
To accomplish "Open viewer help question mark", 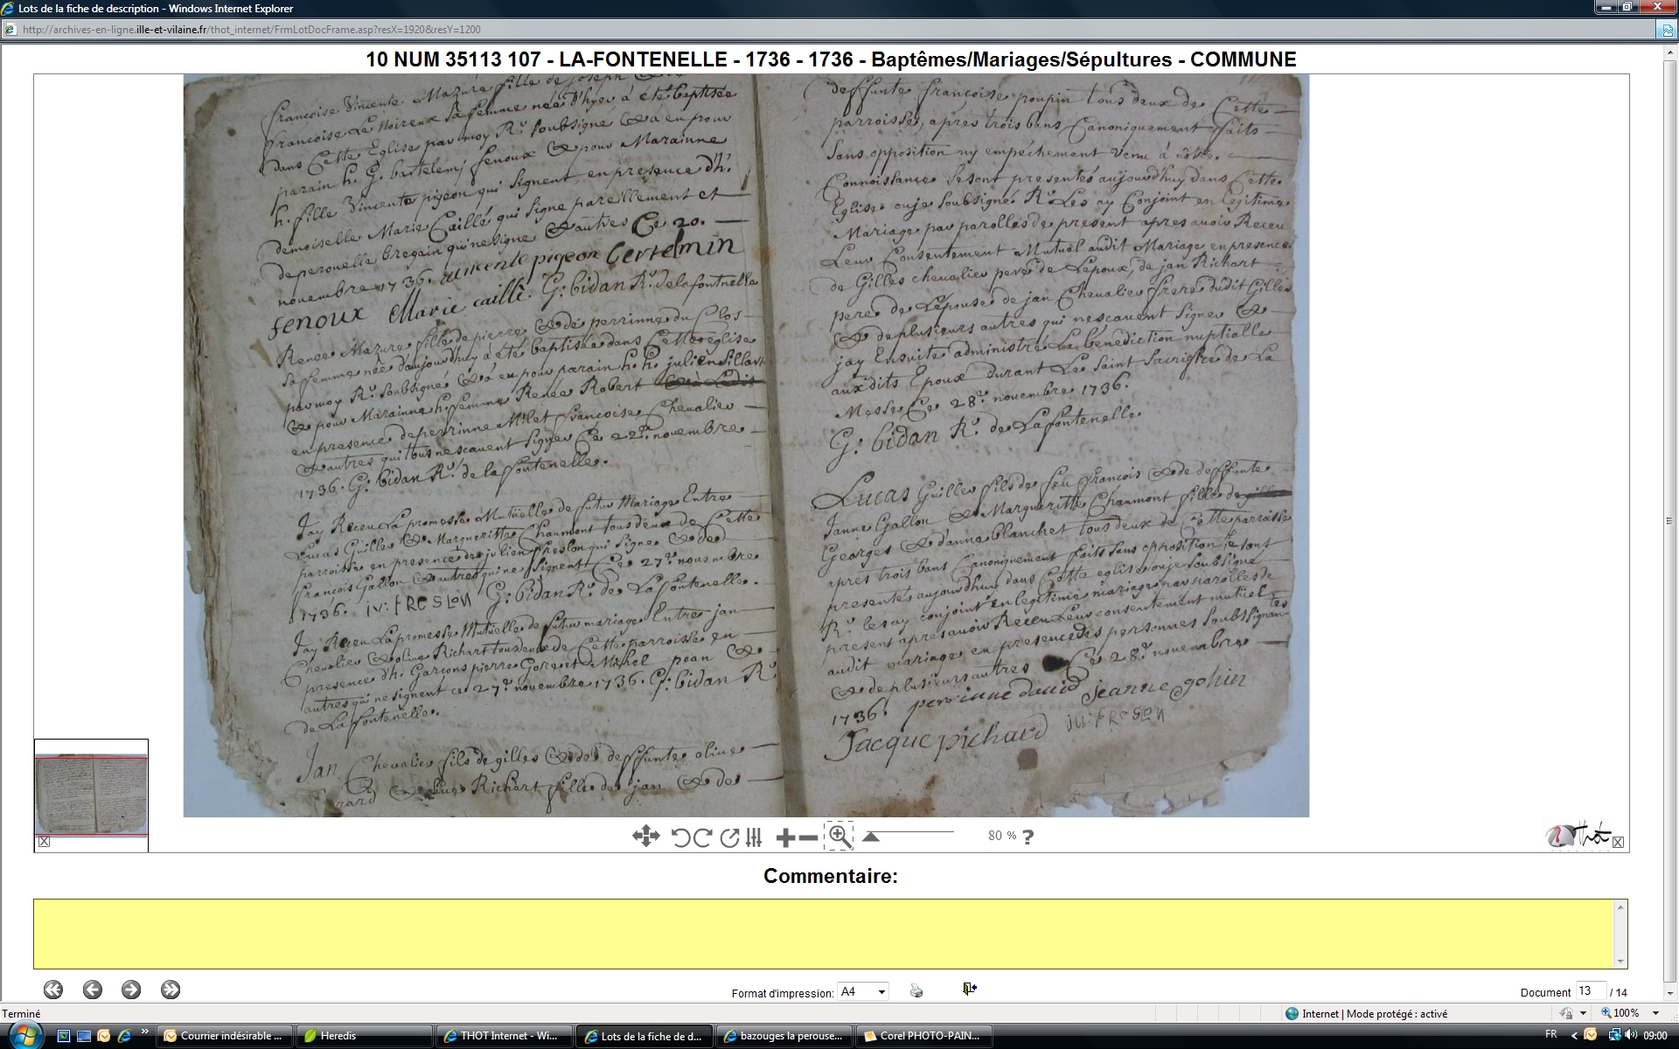I will pyautogui.click(x=1028, y=837).
